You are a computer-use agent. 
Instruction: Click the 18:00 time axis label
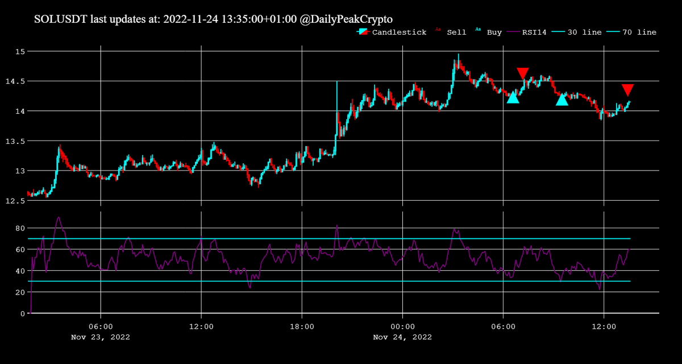coord(302,327)
